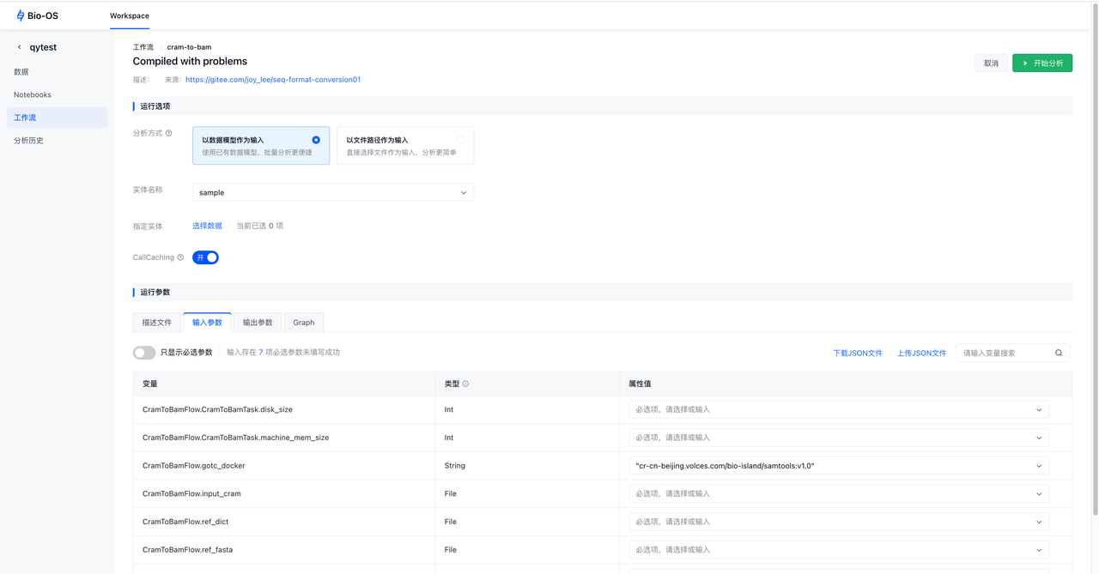Click the Bio-OS logo icon

point(21,15)
